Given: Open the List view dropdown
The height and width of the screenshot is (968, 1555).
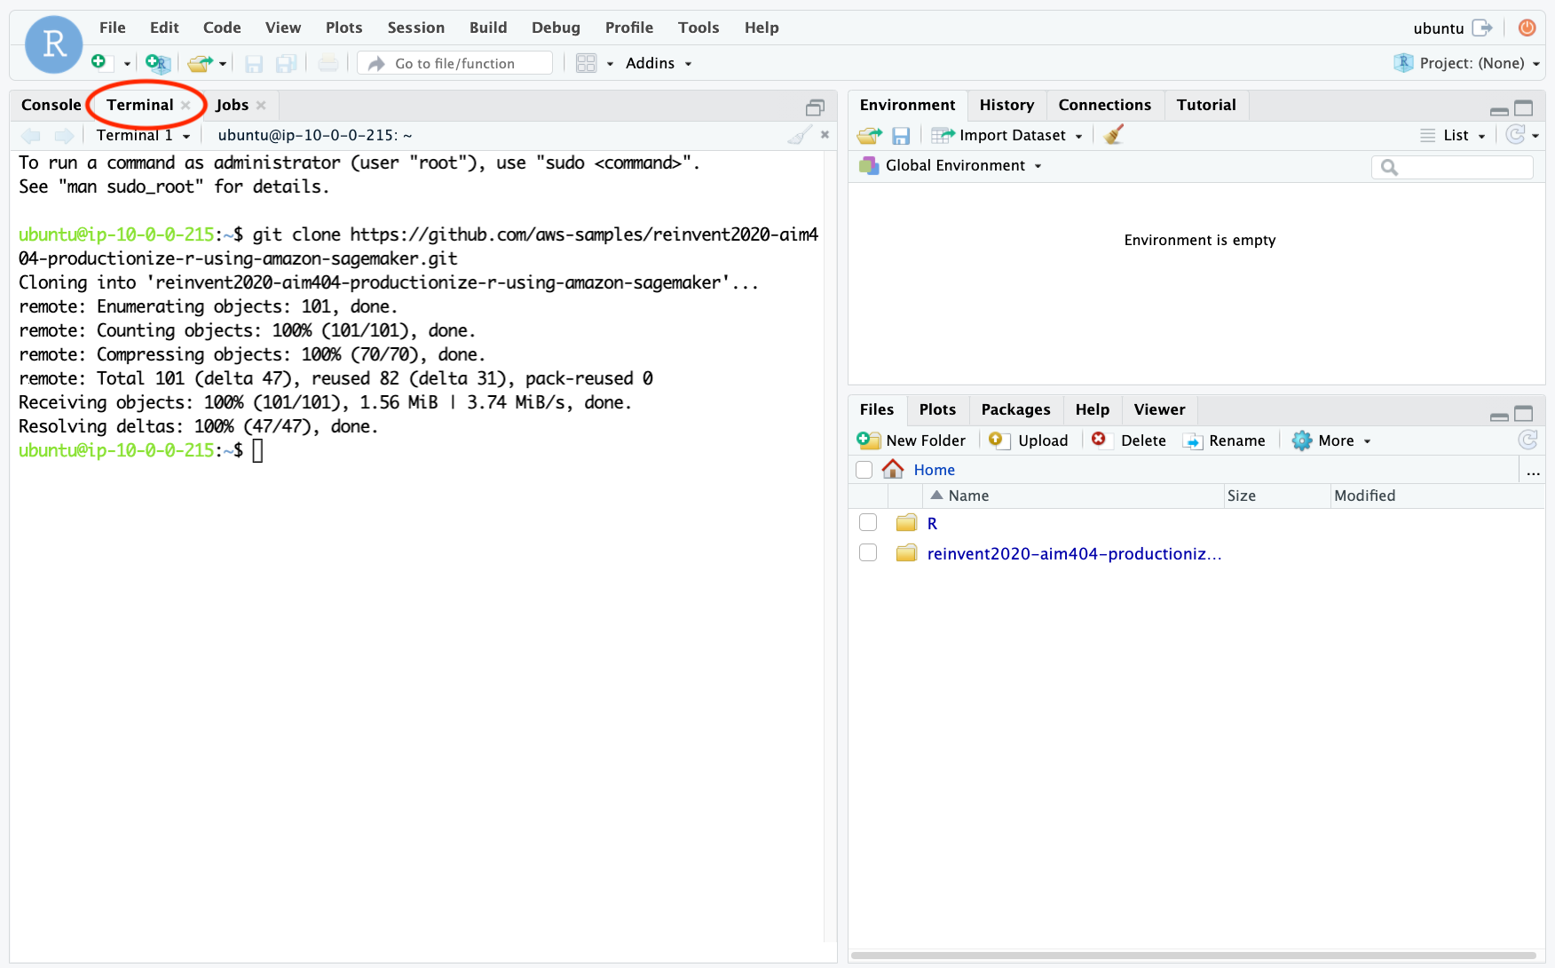Looking at the screenshot, I should tap(1453, 135).
